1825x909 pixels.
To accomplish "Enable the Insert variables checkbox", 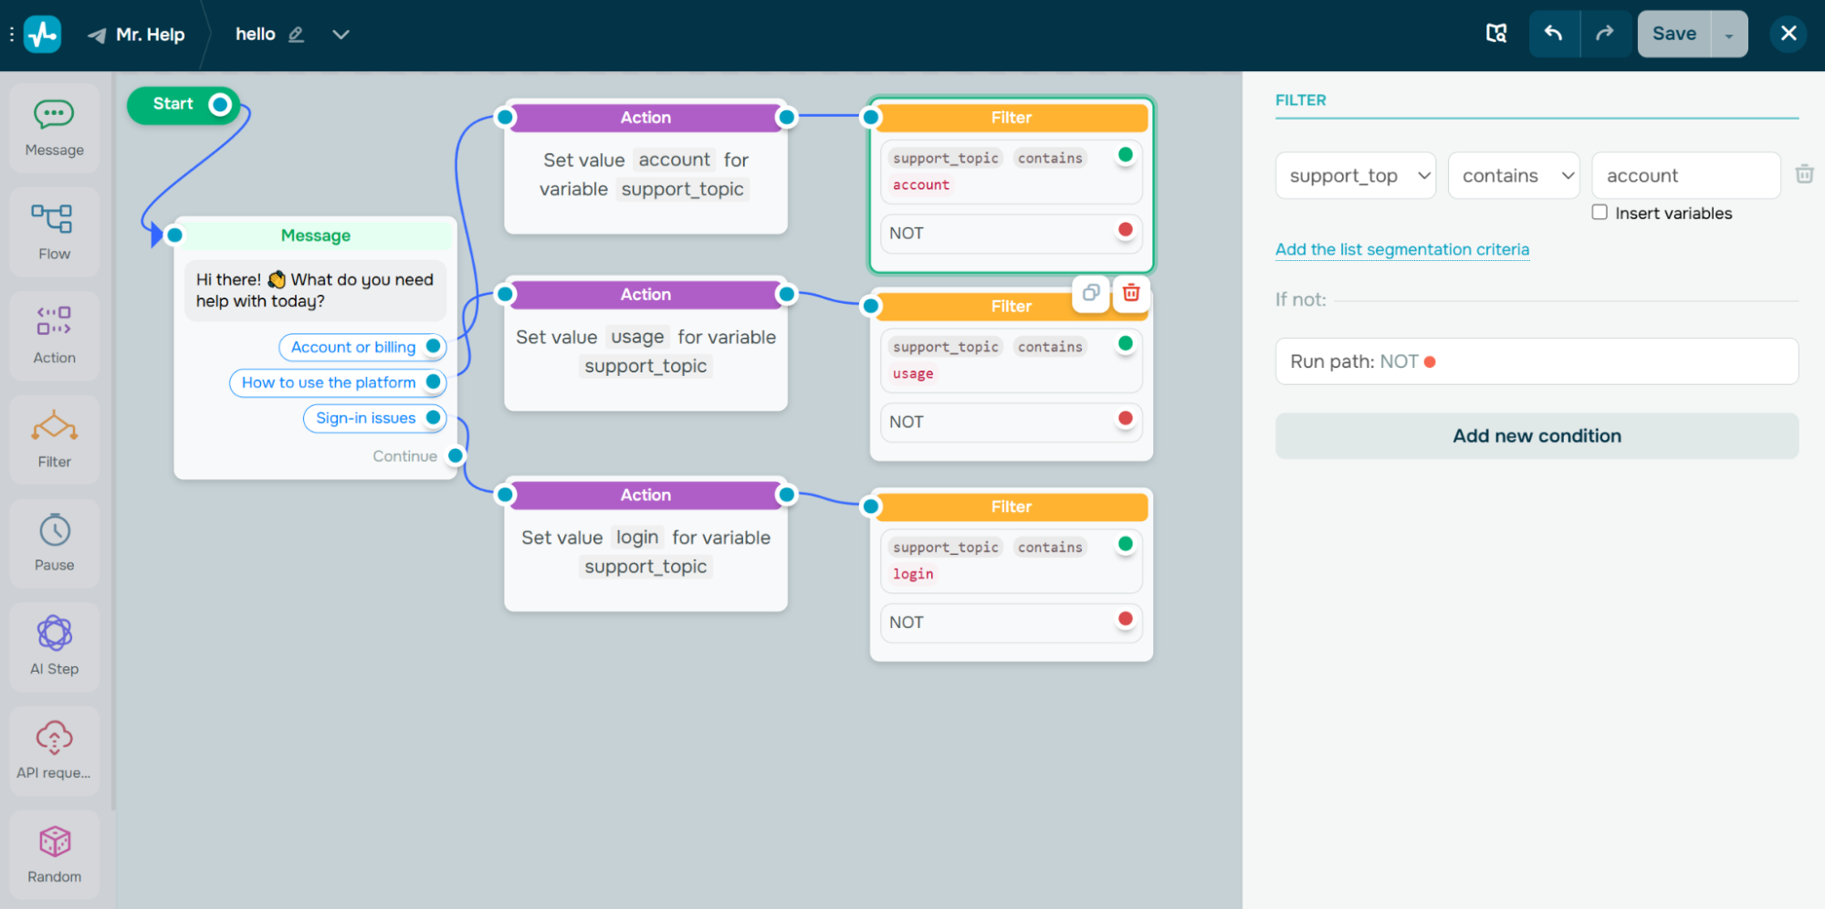I will pos(1599,211).
